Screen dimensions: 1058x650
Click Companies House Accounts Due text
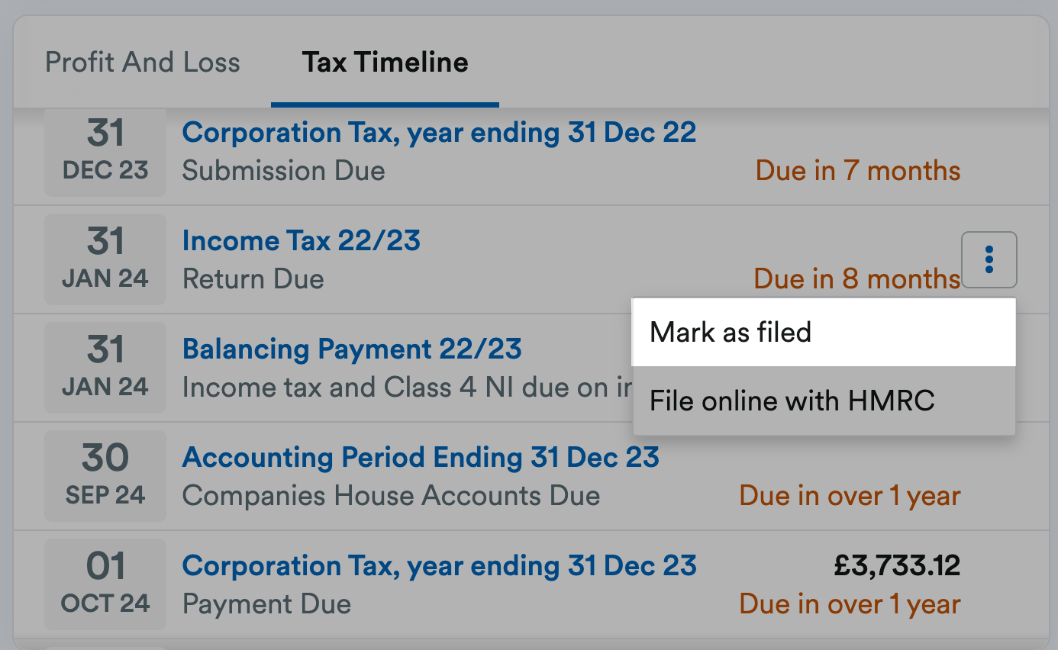[391, 496]
